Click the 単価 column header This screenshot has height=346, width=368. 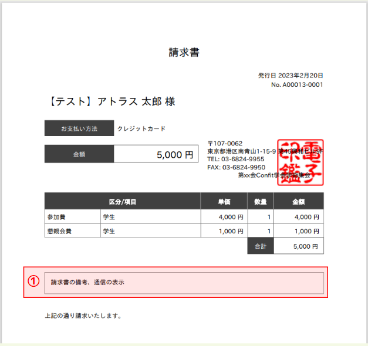coord(224,201)
